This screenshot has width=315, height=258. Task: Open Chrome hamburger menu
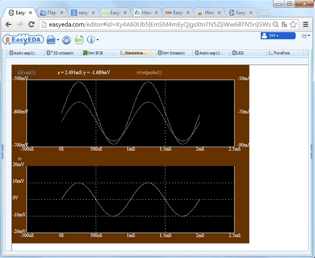coord(305,24)
